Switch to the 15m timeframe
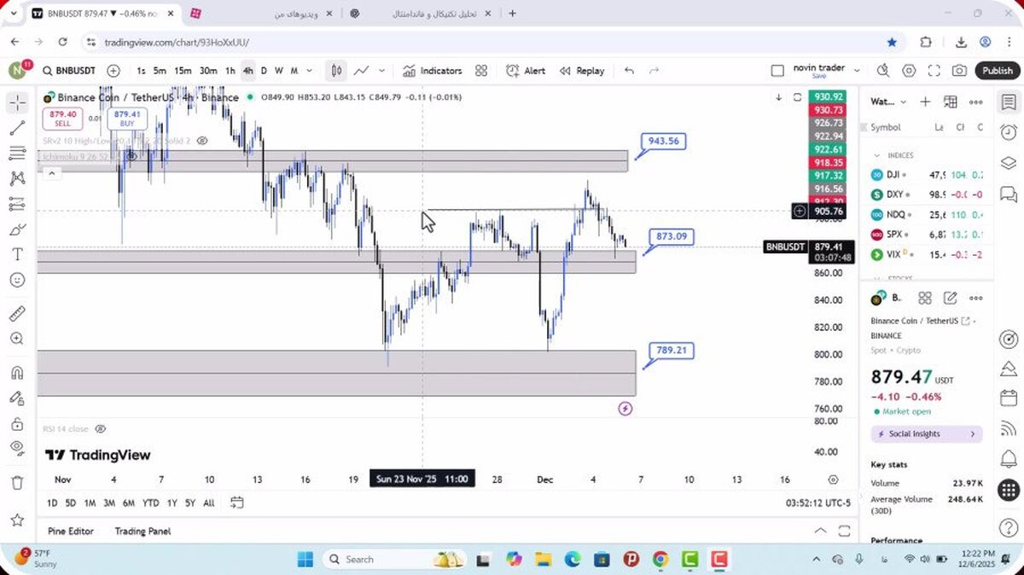This screenshot has height=575, width=1024. 183,71
